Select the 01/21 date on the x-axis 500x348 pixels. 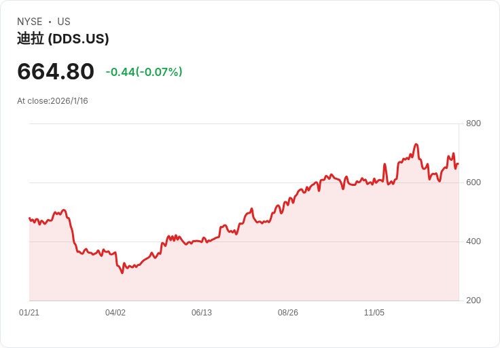29,313
